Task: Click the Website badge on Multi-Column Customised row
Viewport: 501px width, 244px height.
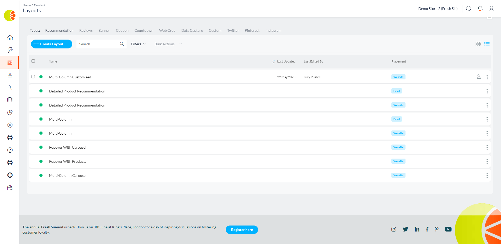Action: pos(398,77)
